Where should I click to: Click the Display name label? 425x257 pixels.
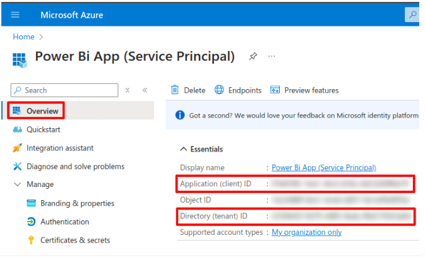point(202,168)
